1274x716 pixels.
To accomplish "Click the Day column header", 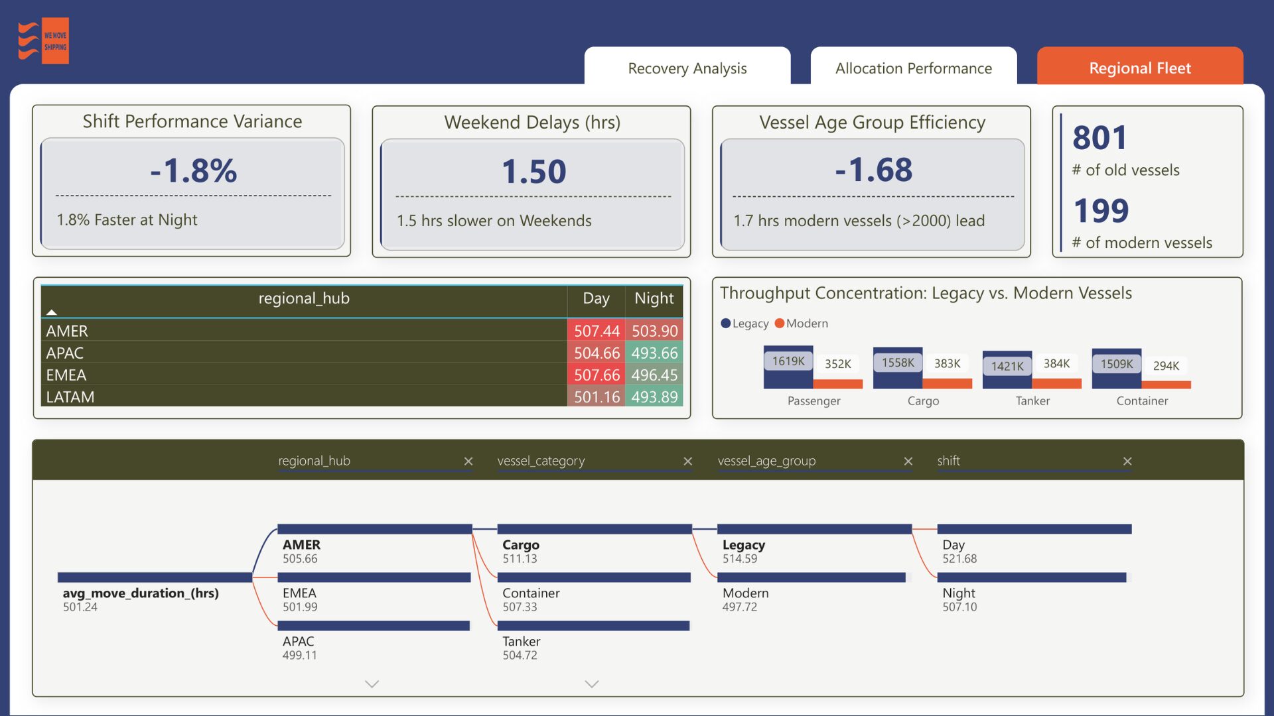I will (596, 299).
